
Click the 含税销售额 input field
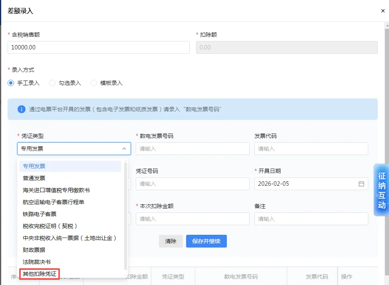coord(99,47)
